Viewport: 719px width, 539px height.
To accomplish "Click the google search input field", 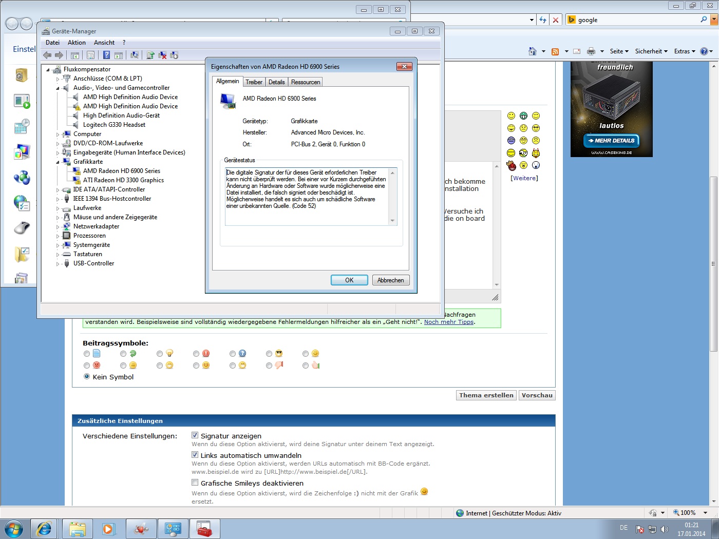I will [x=637, y=20].
